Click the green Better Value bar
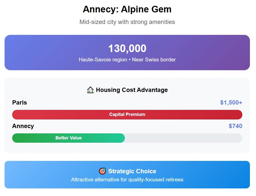 (x=68, y=138)
